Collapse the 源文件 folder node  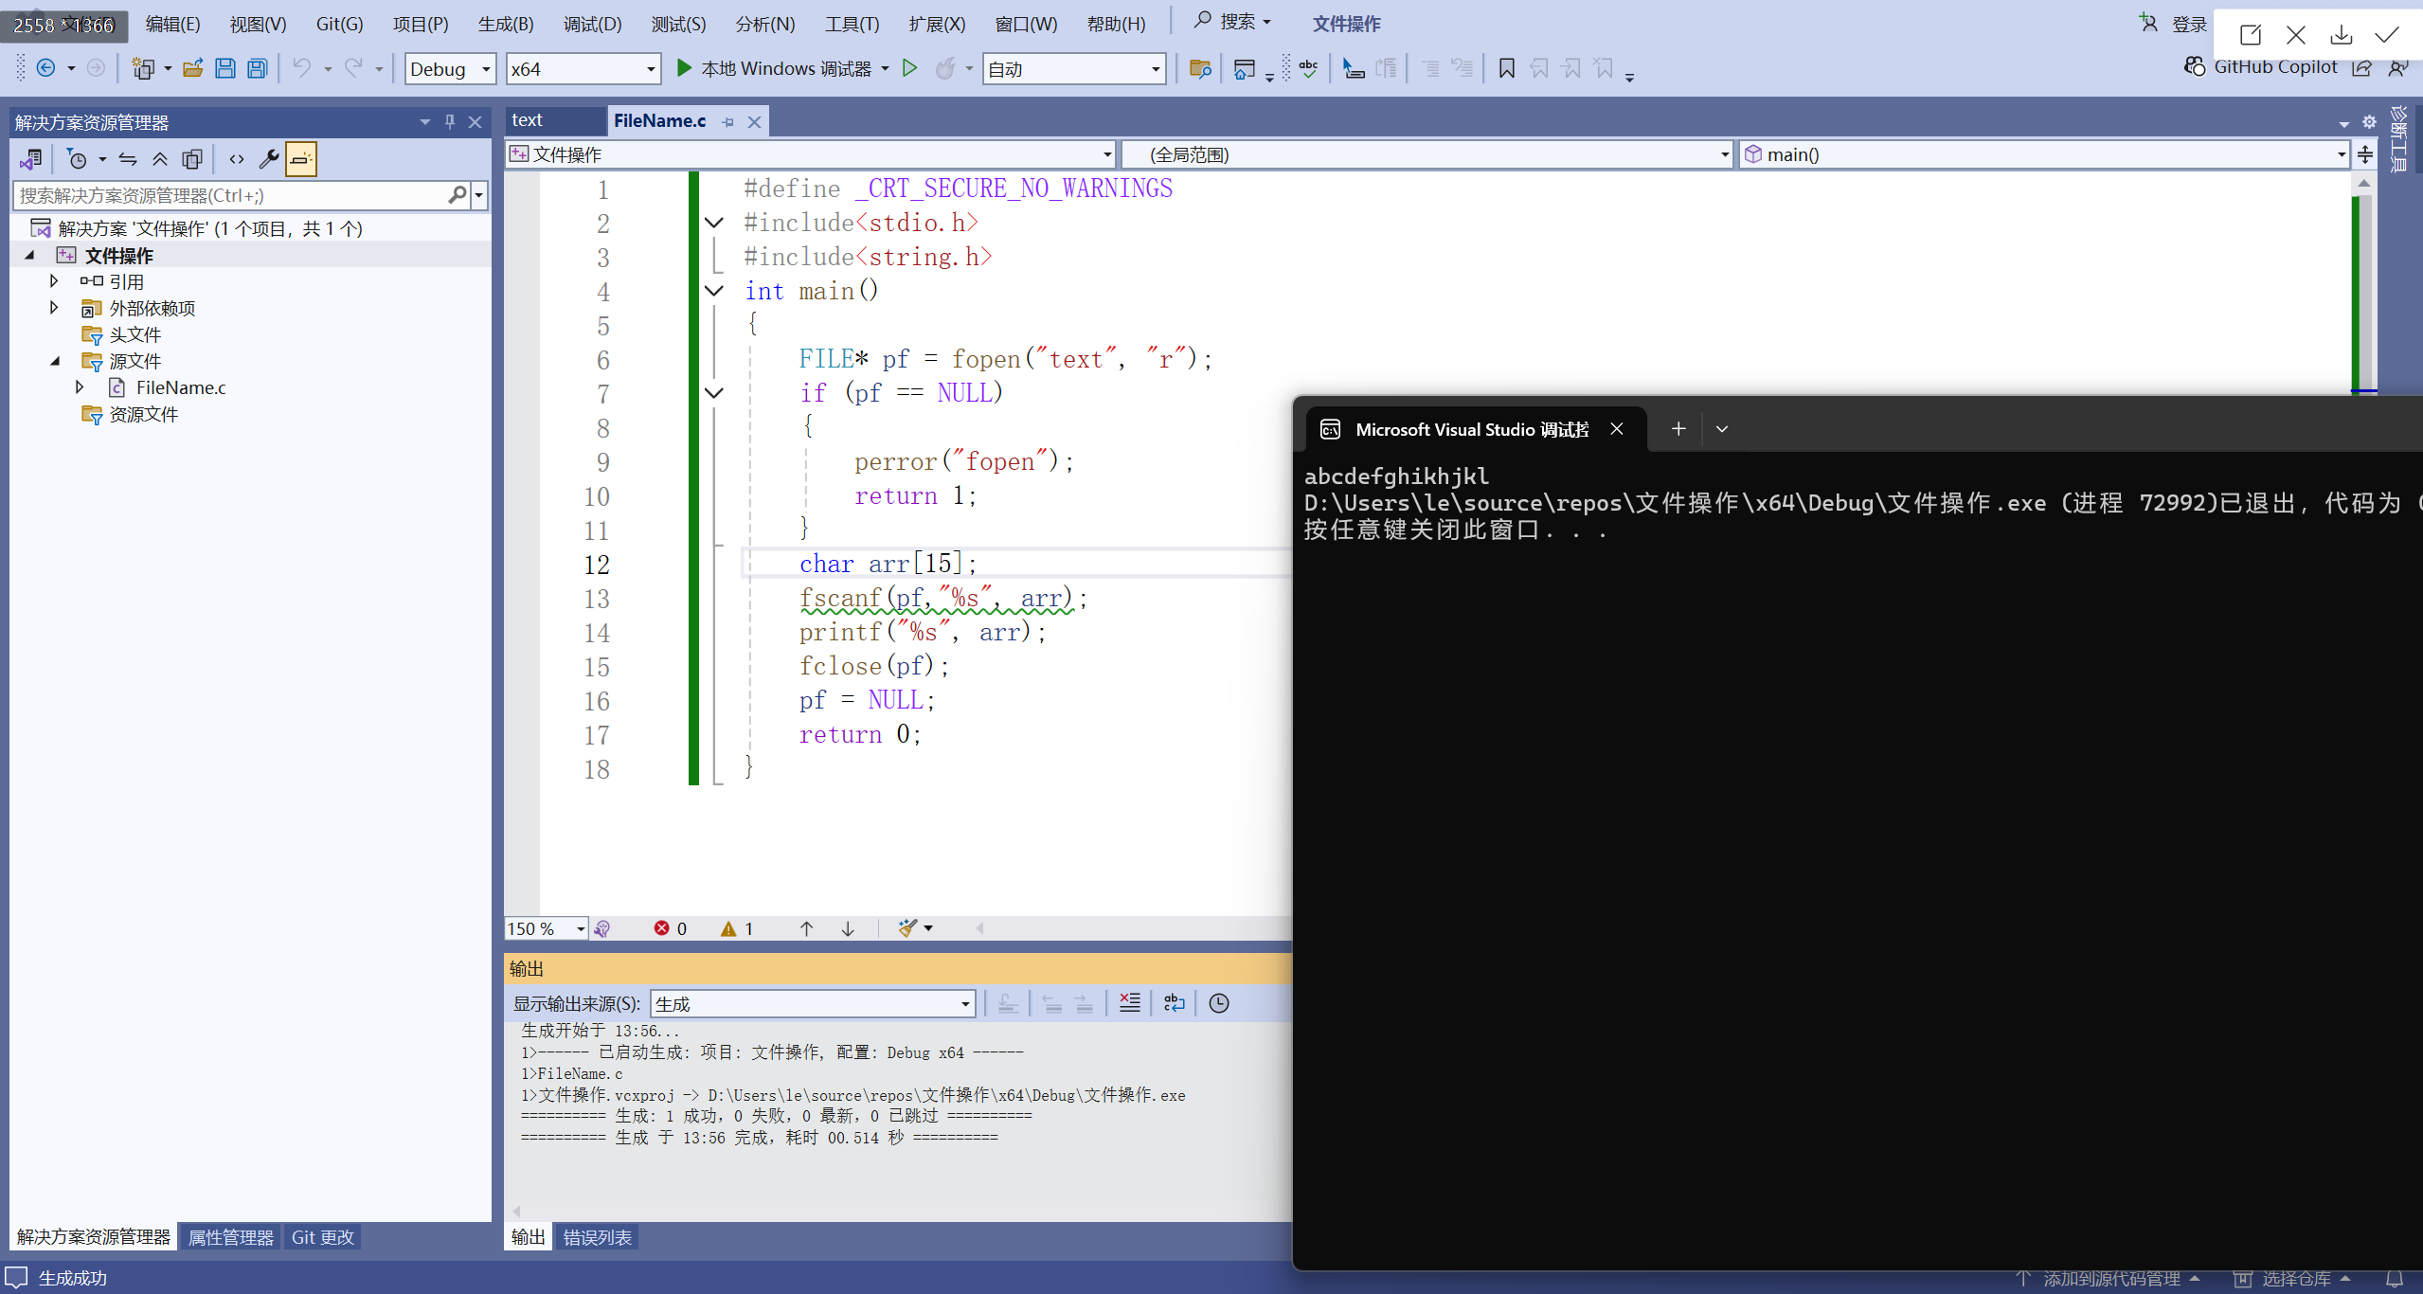coord(55,361)
